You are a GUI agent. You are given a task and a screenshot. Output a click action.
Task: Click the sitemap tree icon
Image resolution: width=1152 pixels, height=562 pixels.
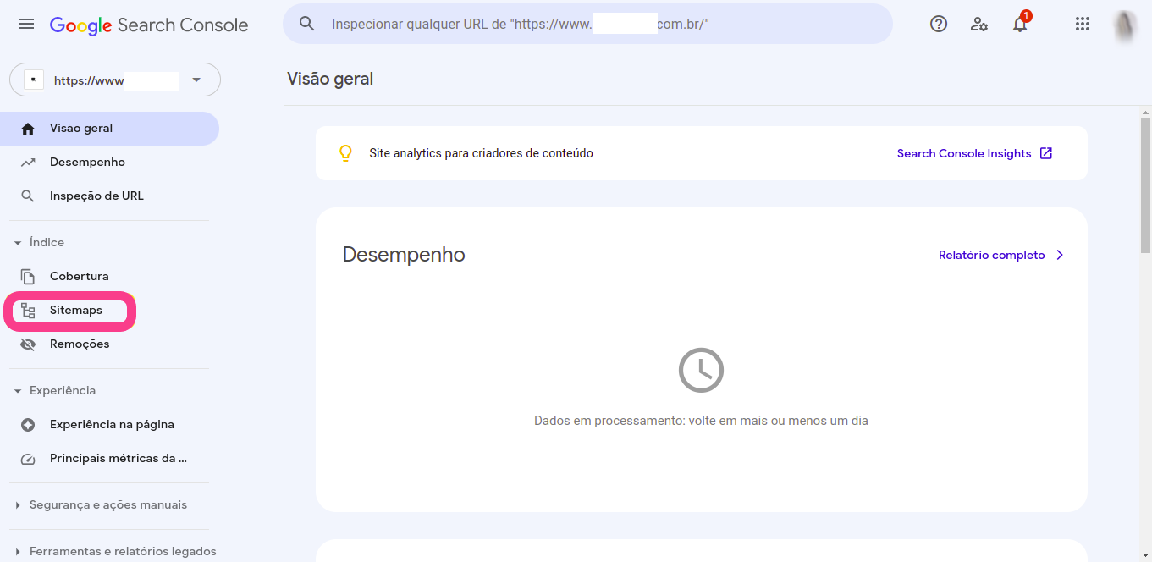[28, 311]
